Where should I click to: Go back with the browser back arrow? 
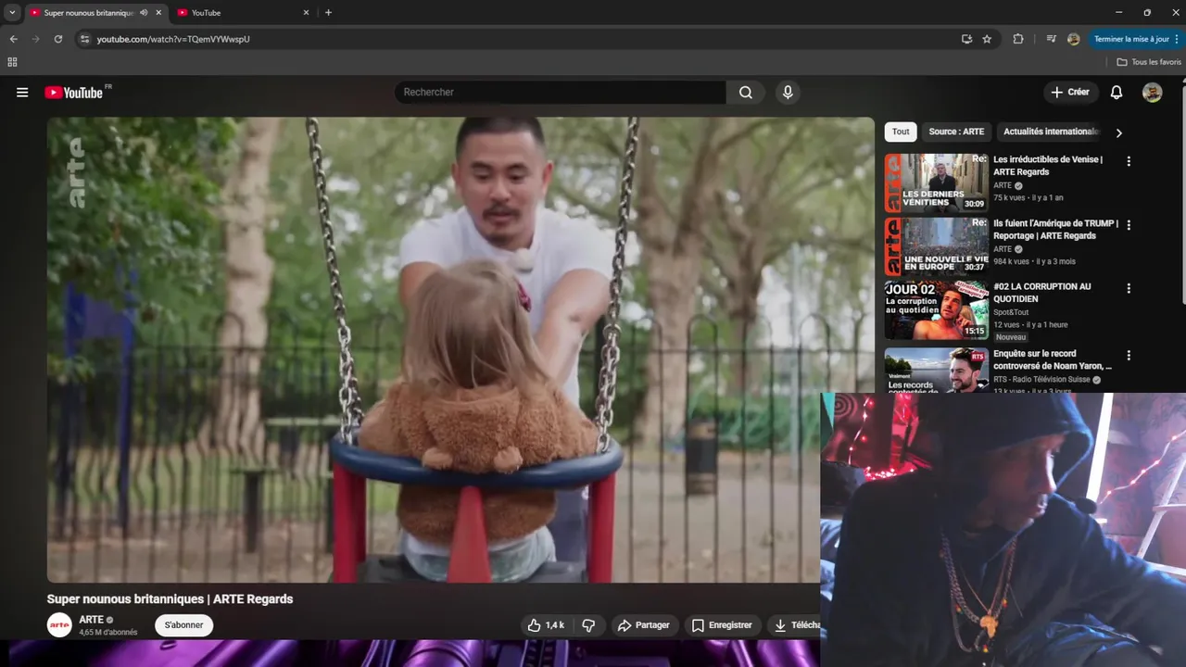(13, 39)
